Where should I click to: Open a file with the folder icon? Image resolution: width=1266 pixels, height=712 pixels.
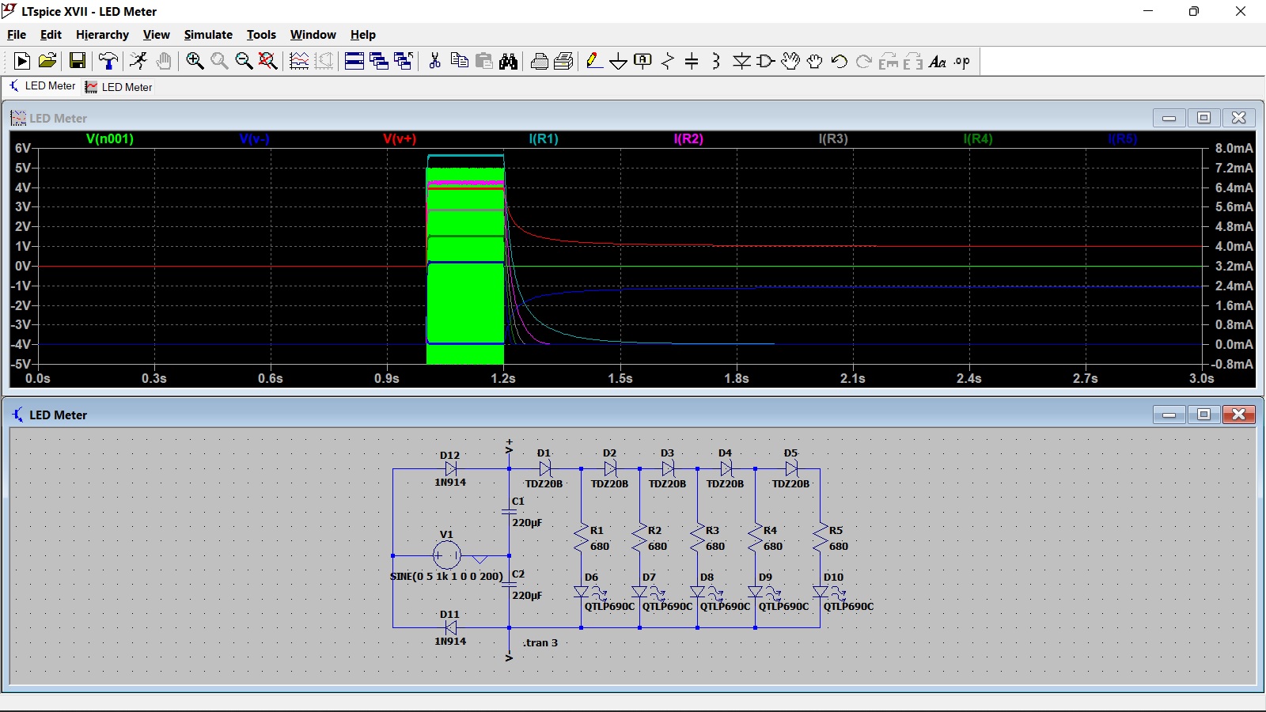[47, 61]
